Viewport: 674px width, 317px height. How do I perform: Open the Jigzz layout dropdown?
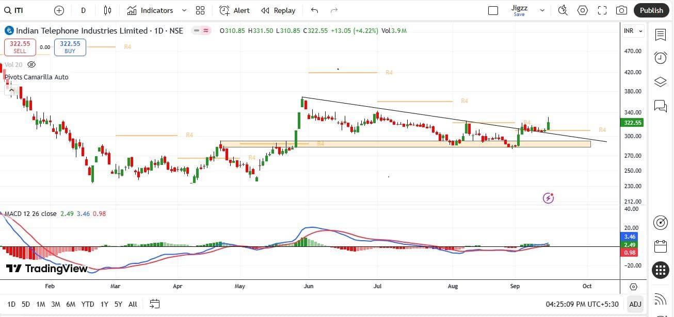click(542, 10)
